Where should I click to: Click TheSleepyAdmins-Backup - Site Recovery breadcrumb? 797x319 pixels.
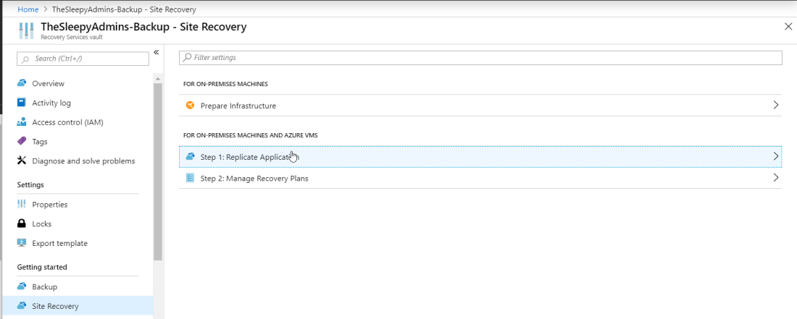[123, 9]
